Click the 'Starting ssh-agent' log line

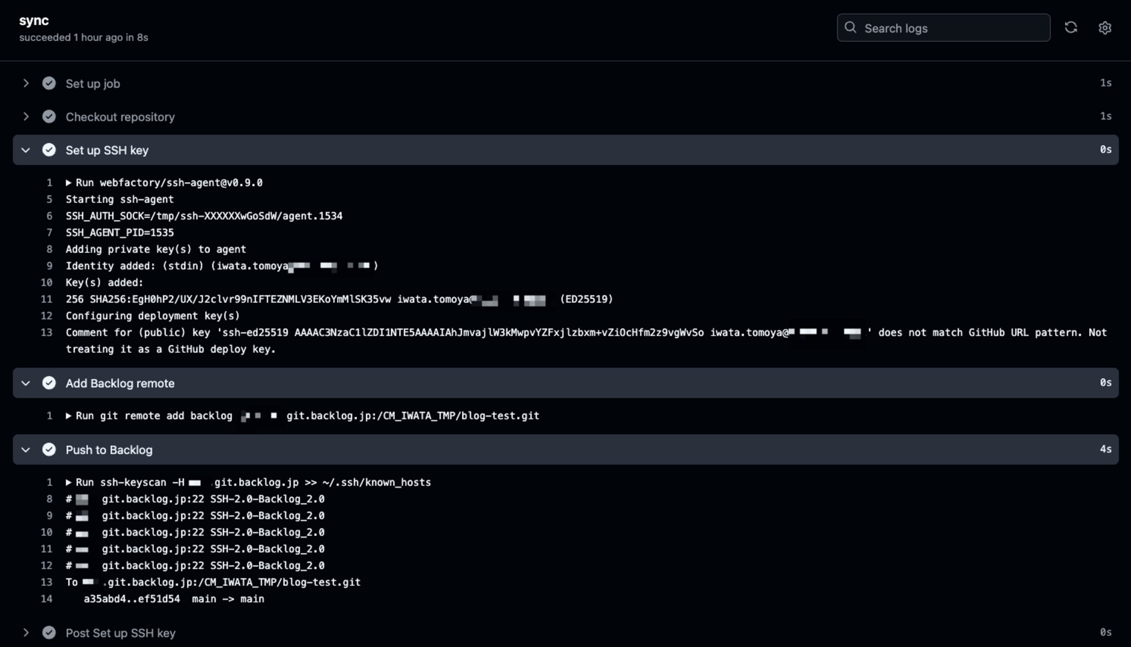click(119, 199)
